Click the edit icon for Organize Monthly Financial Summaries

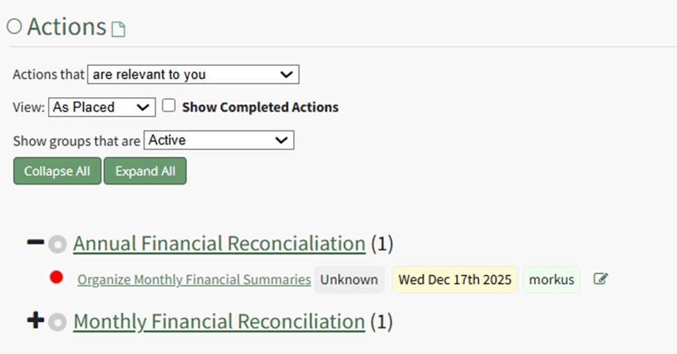601,279
